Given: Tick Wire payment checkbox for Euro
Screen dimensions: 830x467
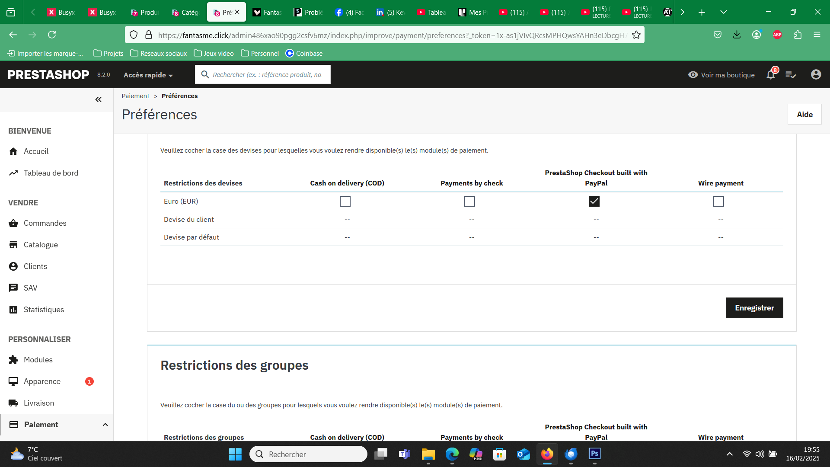Looking at the screenshot, I should click(x=718, y=202).
